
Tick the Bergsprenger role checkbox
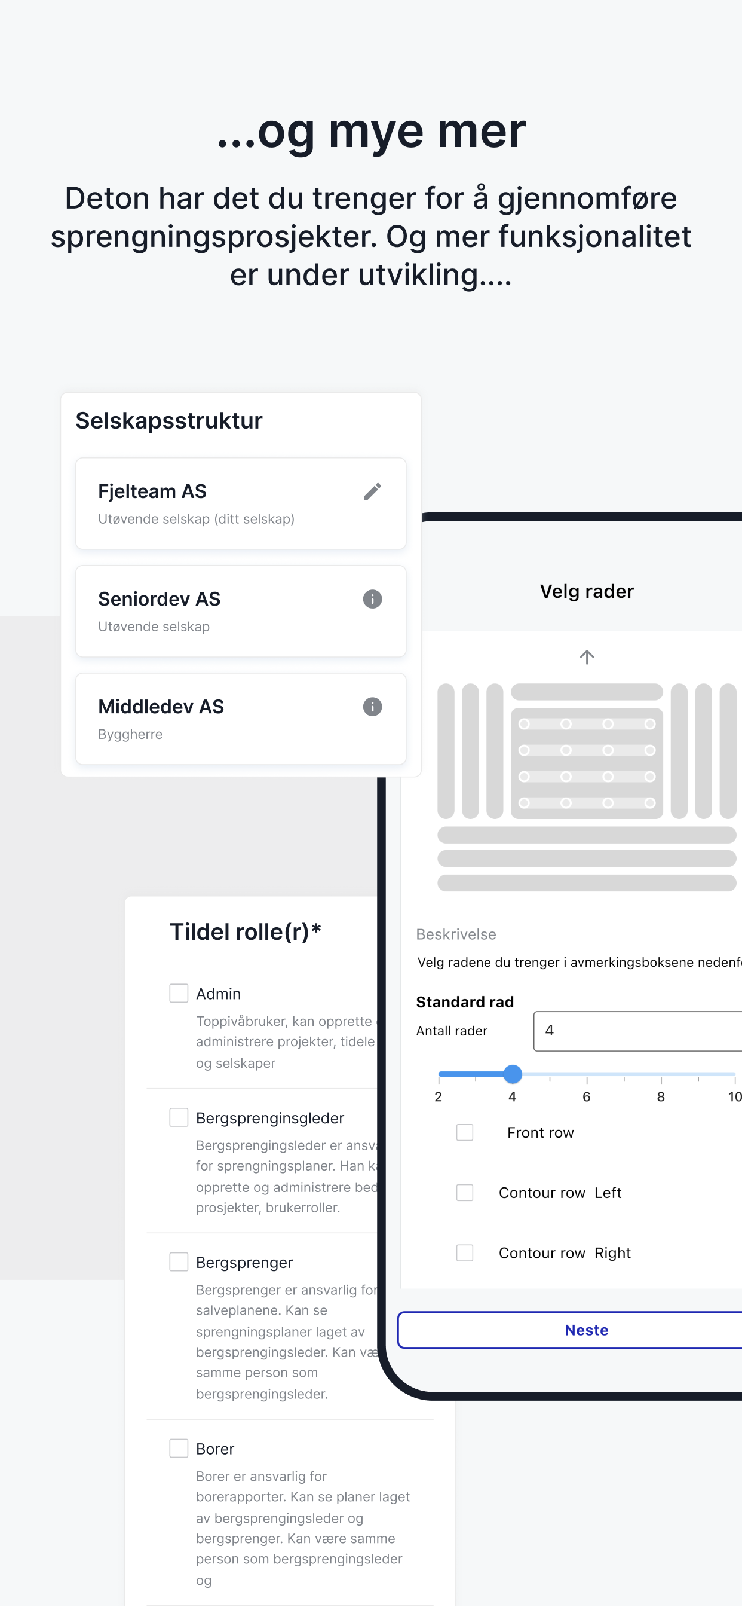click(x=179, y=1262)
